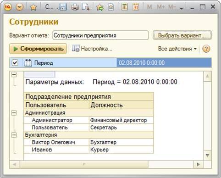Expand title bar toolbar options arrow
221x178 pixels.
point(182,8)
